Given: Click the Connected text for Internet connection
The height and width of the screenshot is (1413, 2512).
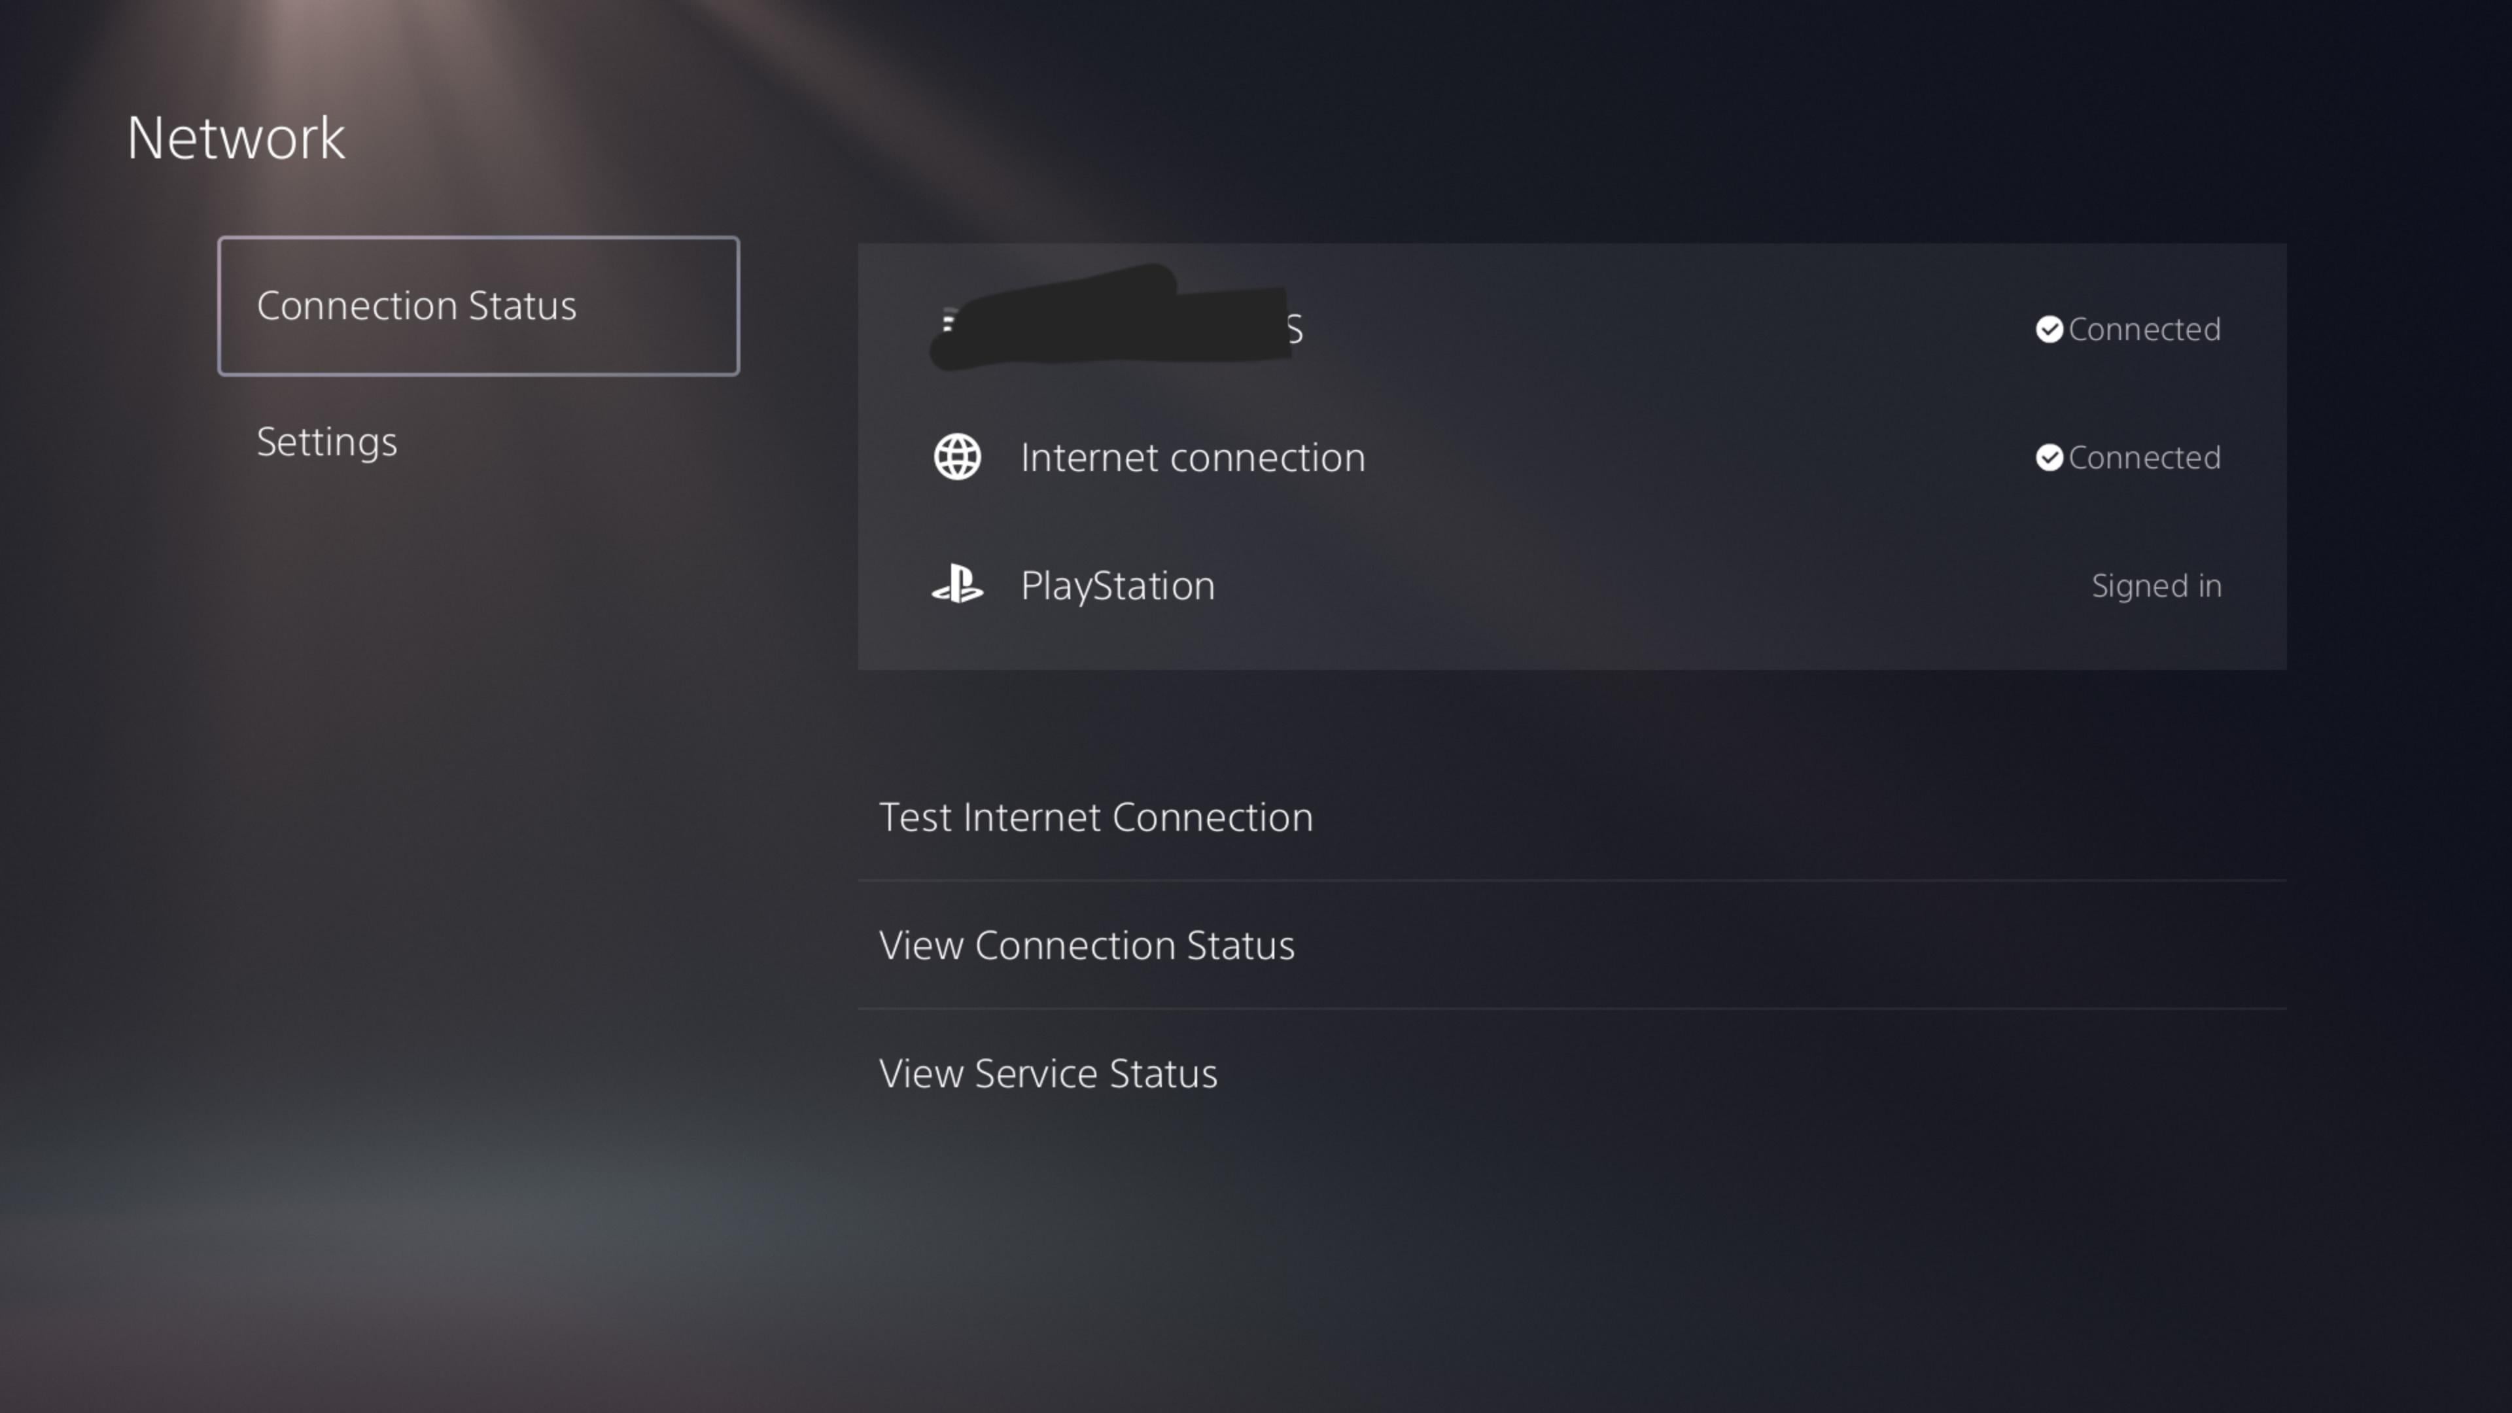Looking at the screenshot, I should click(2144, 457).
